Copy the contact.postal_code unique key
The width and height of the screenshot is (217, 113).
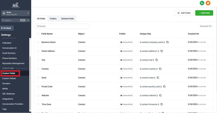click(164, 87)
